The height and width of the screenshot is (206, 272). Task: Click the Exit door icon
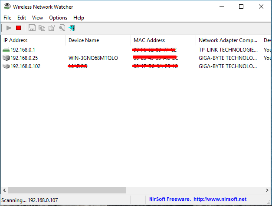click(x=72, y=28)
